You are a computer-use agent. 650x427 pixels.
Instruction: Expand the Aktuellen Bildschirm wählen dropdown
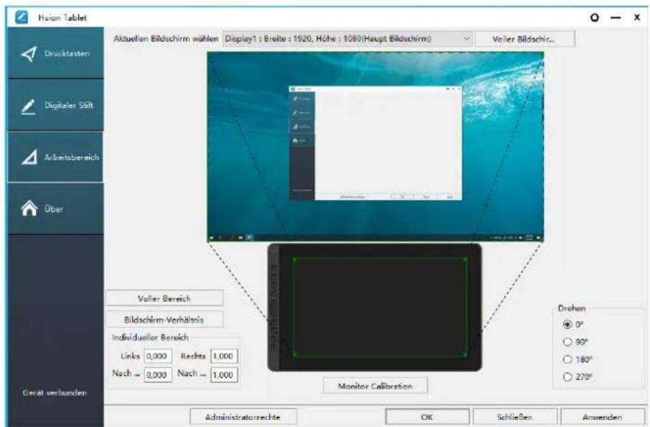[x=348, y=38]
